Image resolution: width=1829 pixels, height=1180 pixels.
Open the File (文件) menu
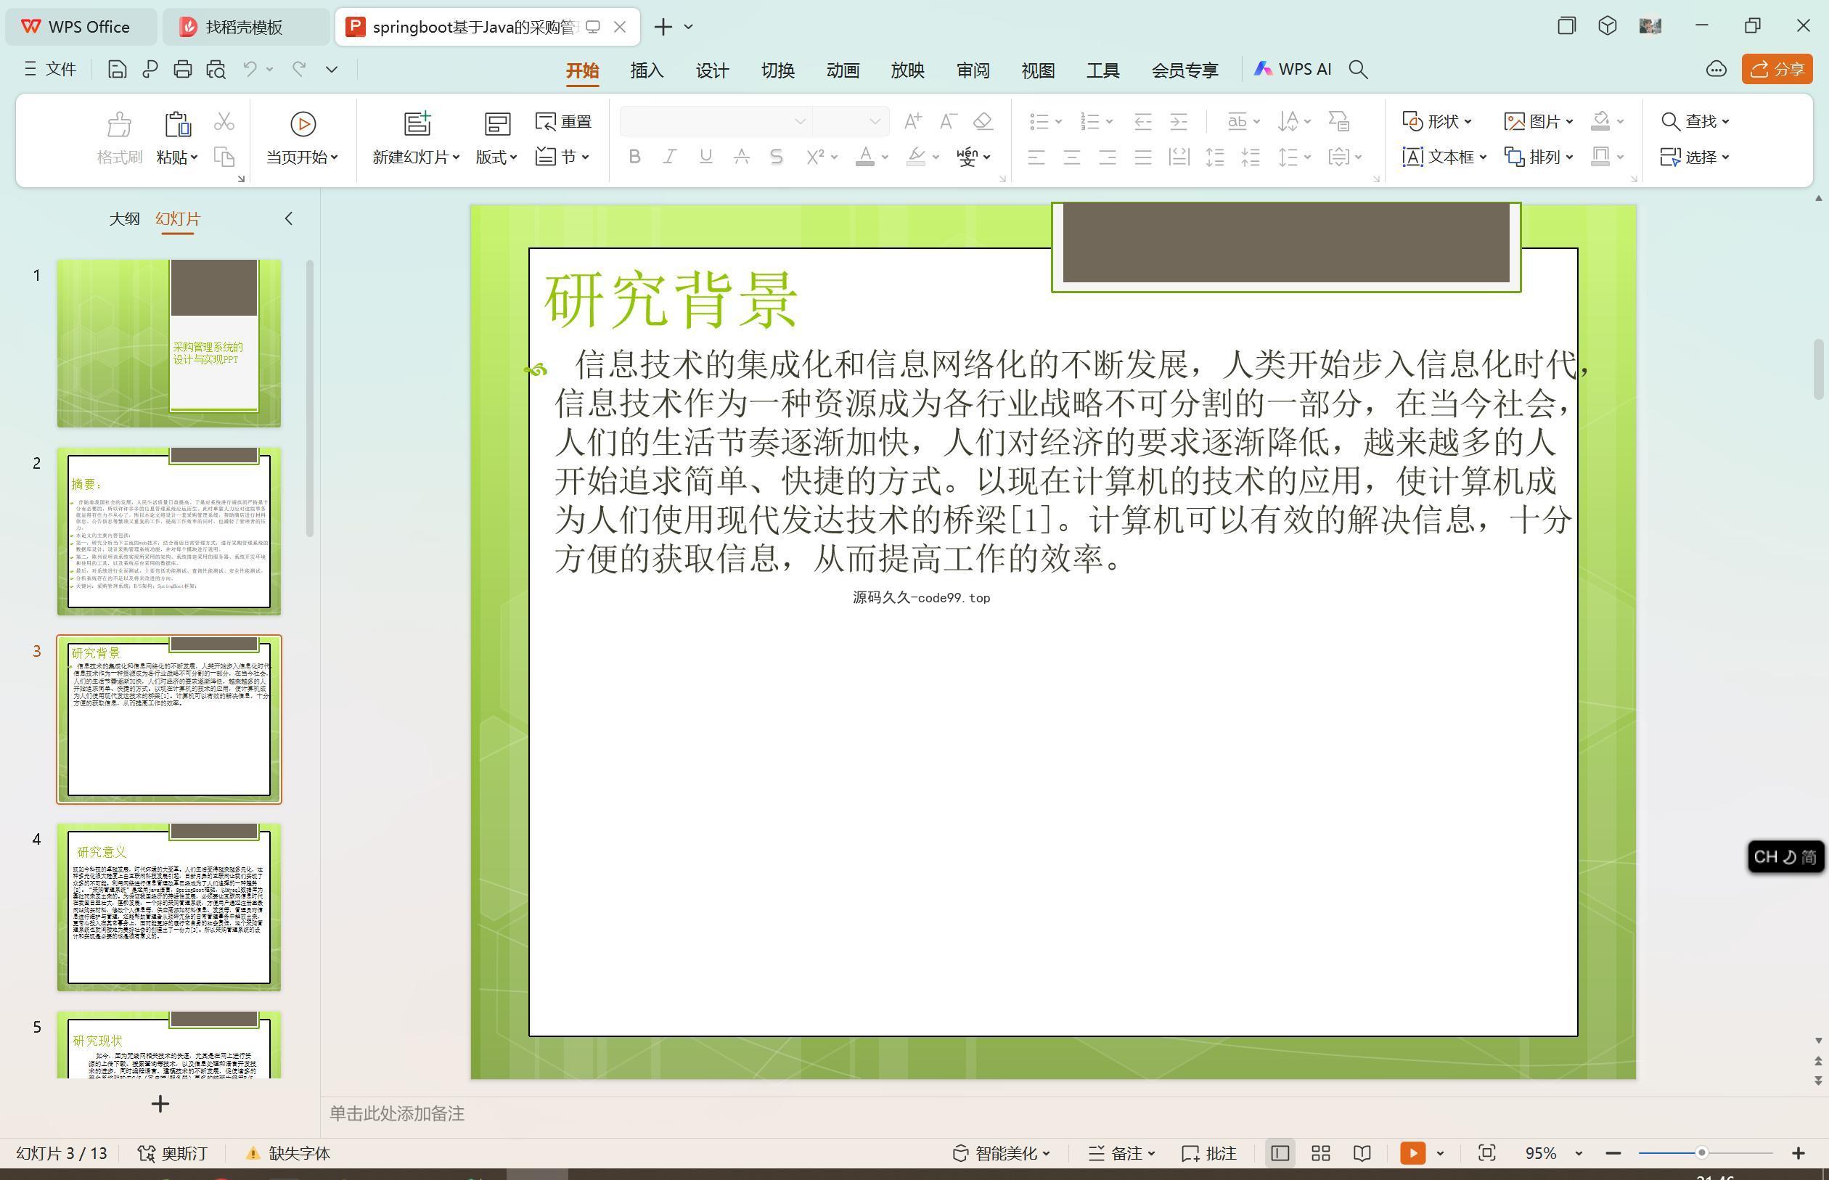[x=50, y=70]
